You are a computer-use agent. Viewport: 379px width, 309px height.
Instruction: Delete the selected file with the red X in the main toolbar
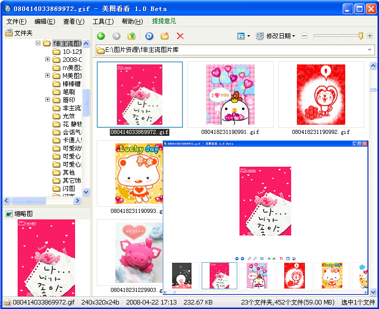tap(180, 36)
